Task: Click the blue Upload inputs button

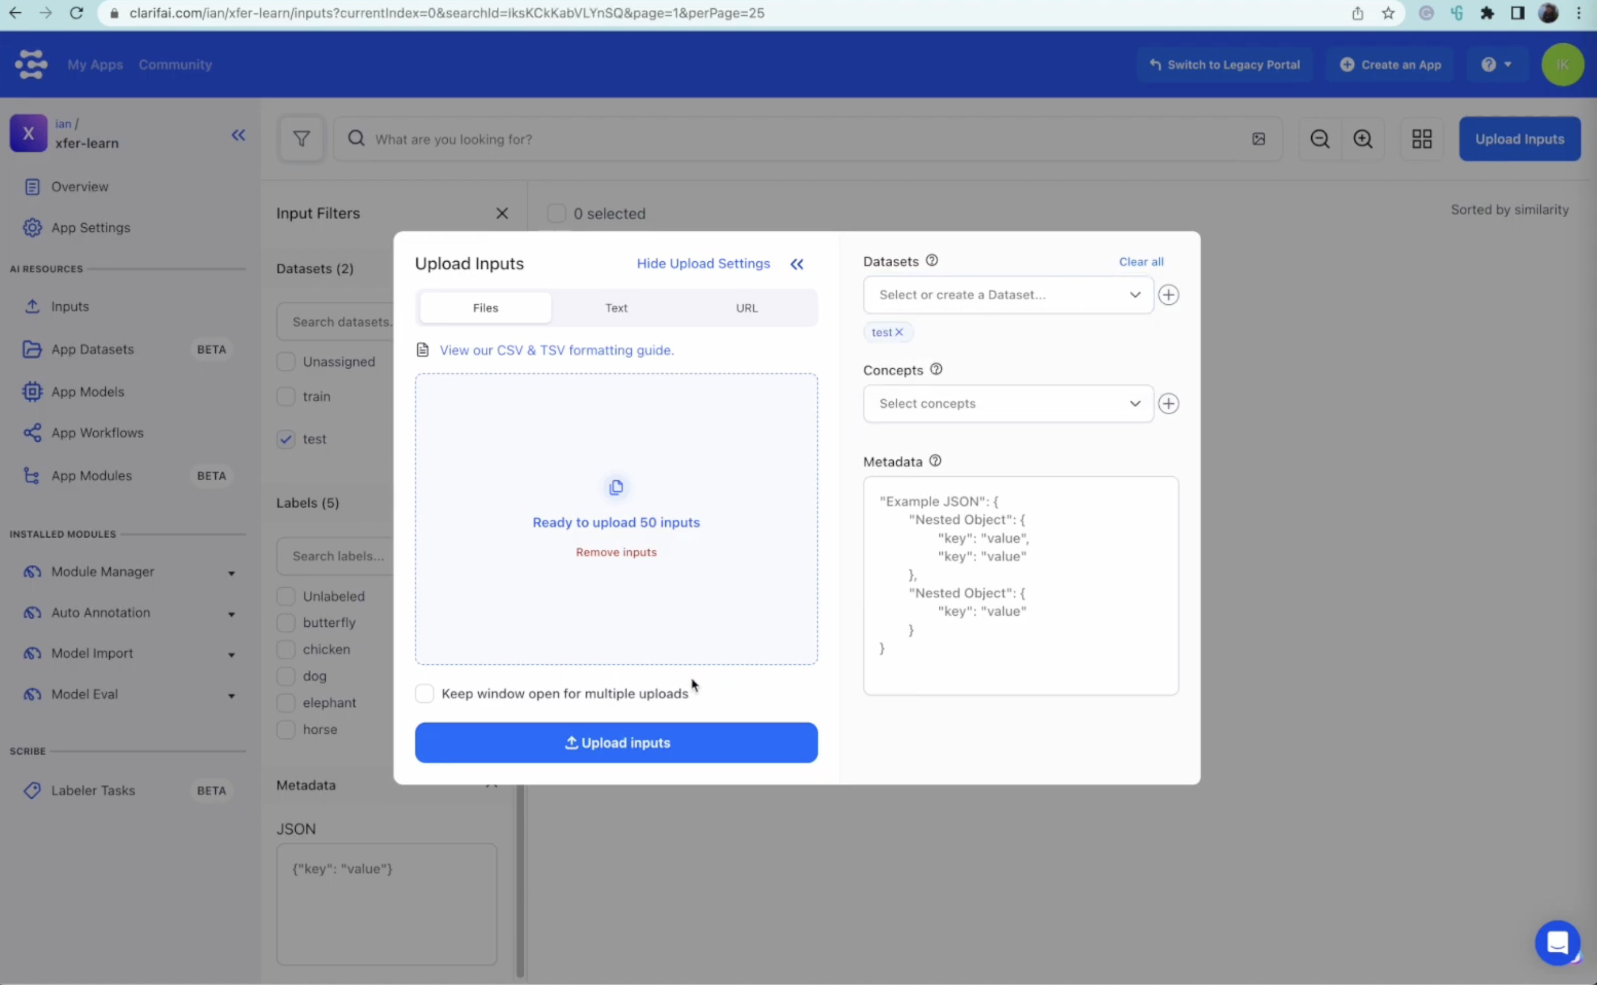Action: pos(616,743)
